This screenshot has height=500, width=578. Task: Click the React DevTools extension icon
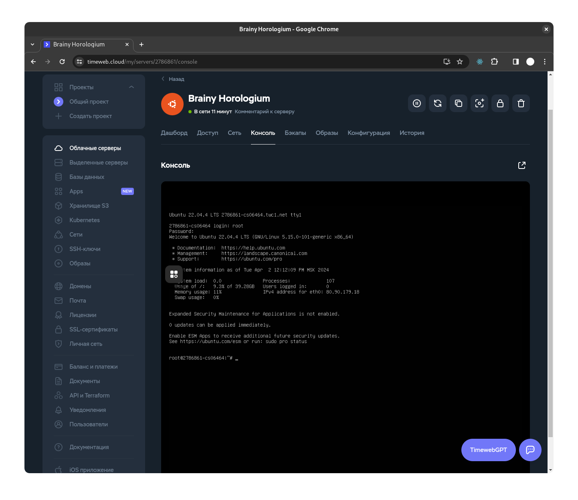(x=480, y=62)
